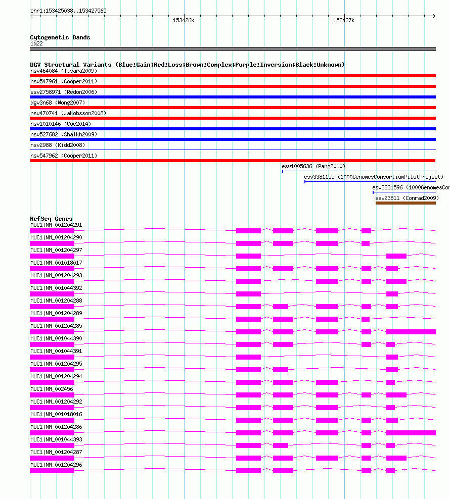Click the nsv527682 (Shaikh2009) label
This screenshot has height=499, width=450.
point(64,134)
